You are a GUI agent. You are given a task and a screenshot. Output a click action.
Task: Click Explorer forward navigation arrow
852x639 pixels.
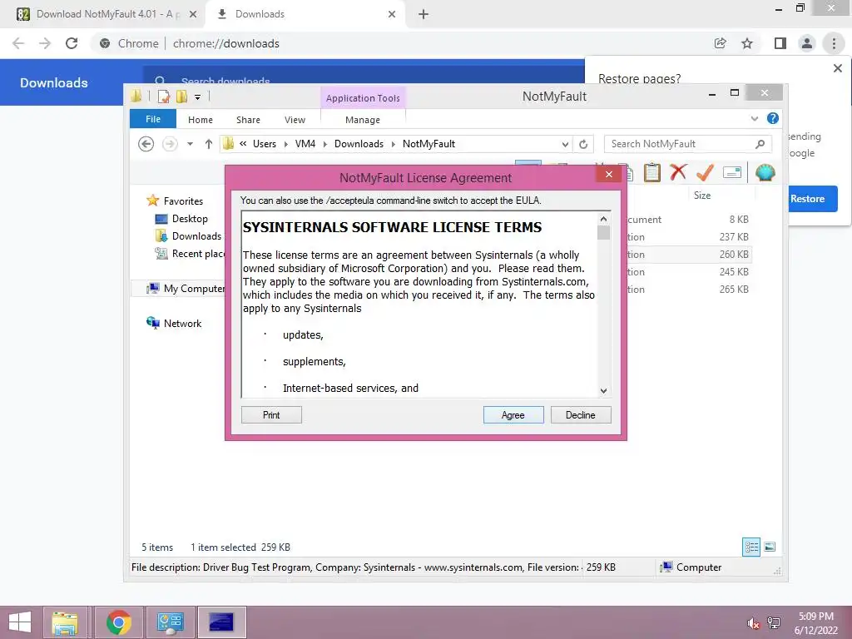point(170,144)
